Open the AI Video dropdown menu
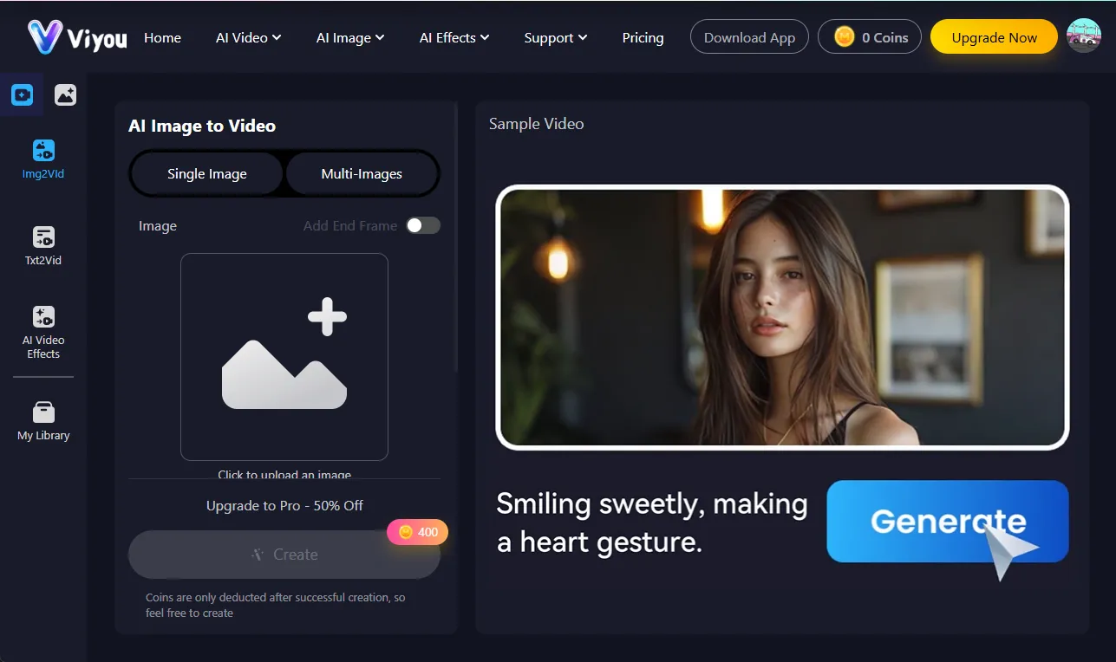Screen dimensions: 1116x662 [248, 37]
